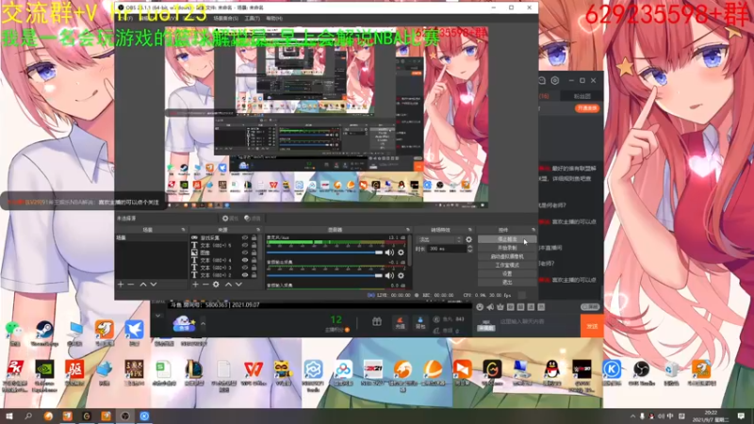Viewport: 754px width, 424px height.
Task: Move the scene up in the scenes list
Action: [x=143, y=285]
